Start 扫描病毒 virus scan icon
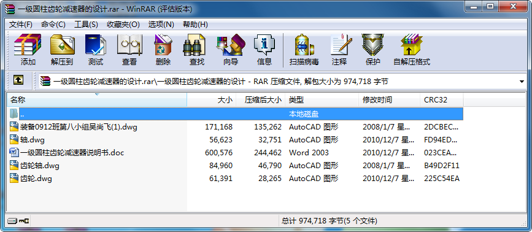 click(x=304, y=50)
